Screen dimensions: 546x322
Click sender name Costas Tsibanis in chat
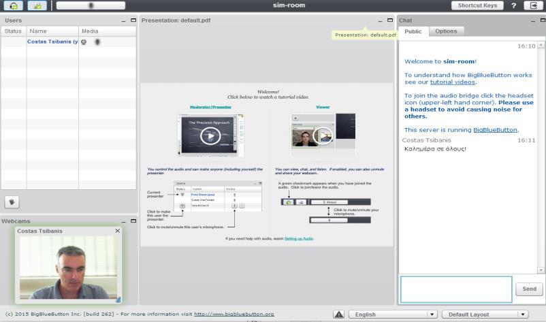click(x=426, y=140)
